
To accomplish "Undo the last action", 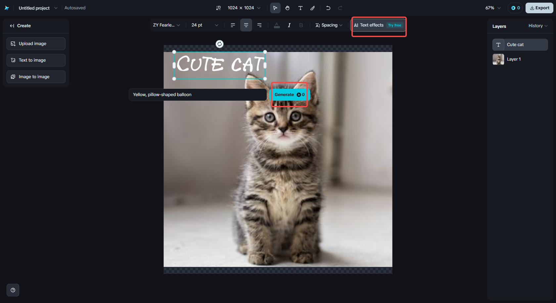I will (x=328, y=8).
